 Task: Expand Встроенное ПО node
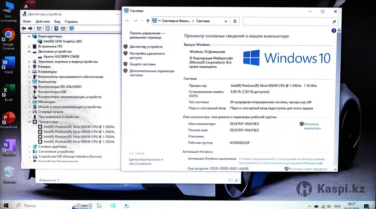pyautogui.click(x=29, y=46)
